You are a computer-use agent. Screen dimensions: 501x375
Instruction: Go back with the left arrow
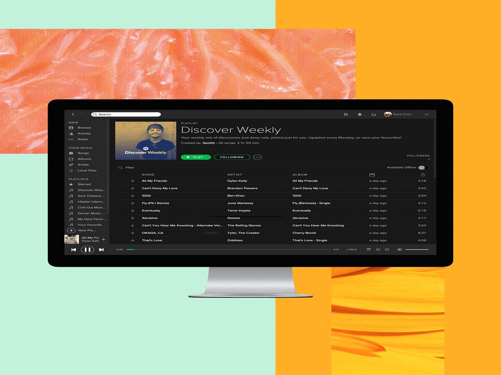[x=73, y=114]
